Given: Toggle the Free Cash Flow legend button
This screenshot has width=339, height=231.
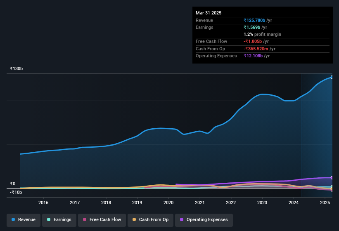Looking at the screenshot, I should (102, 220).
